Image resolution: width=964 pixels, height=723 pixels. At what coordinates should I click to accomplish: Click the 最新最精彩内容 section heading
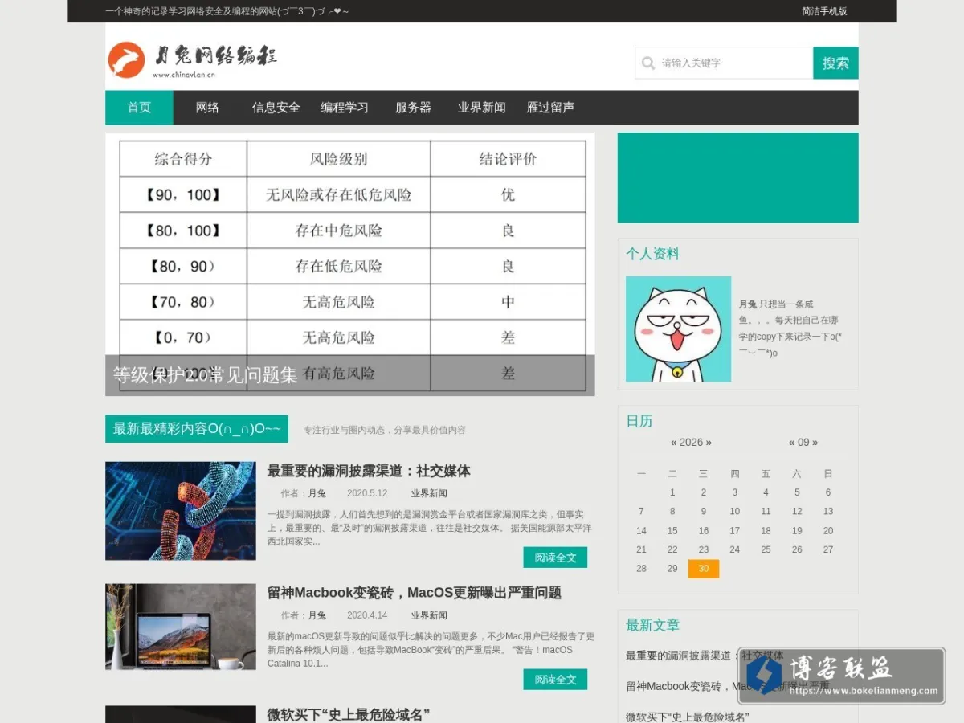click(197, 429)
